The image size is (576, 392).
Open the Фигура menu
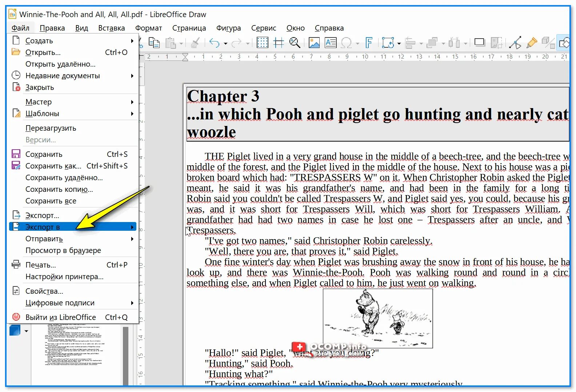click(x=228, y=28)
